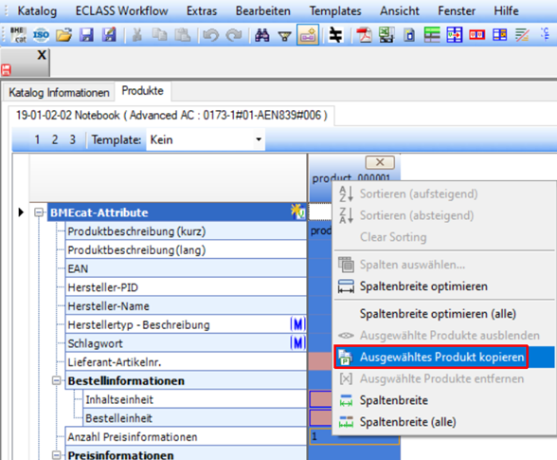Click the Save As floppy-with-pencil icon
Screen dimensions: 557x460
pos(109,35)
